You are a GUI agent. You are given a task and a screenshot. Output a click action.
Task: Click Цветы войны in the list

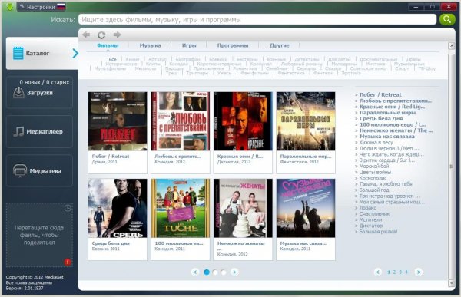pyautogui.click(x=375, y=172)
